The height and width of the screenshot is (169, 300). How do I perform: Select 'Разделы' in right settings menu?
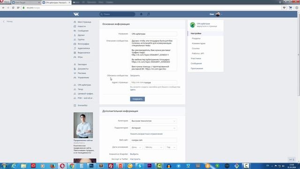click(x=196, y=38)
